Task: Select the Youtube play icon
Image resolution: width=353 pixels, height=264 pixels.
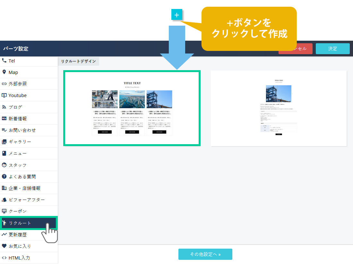Action: pos(4,95)
